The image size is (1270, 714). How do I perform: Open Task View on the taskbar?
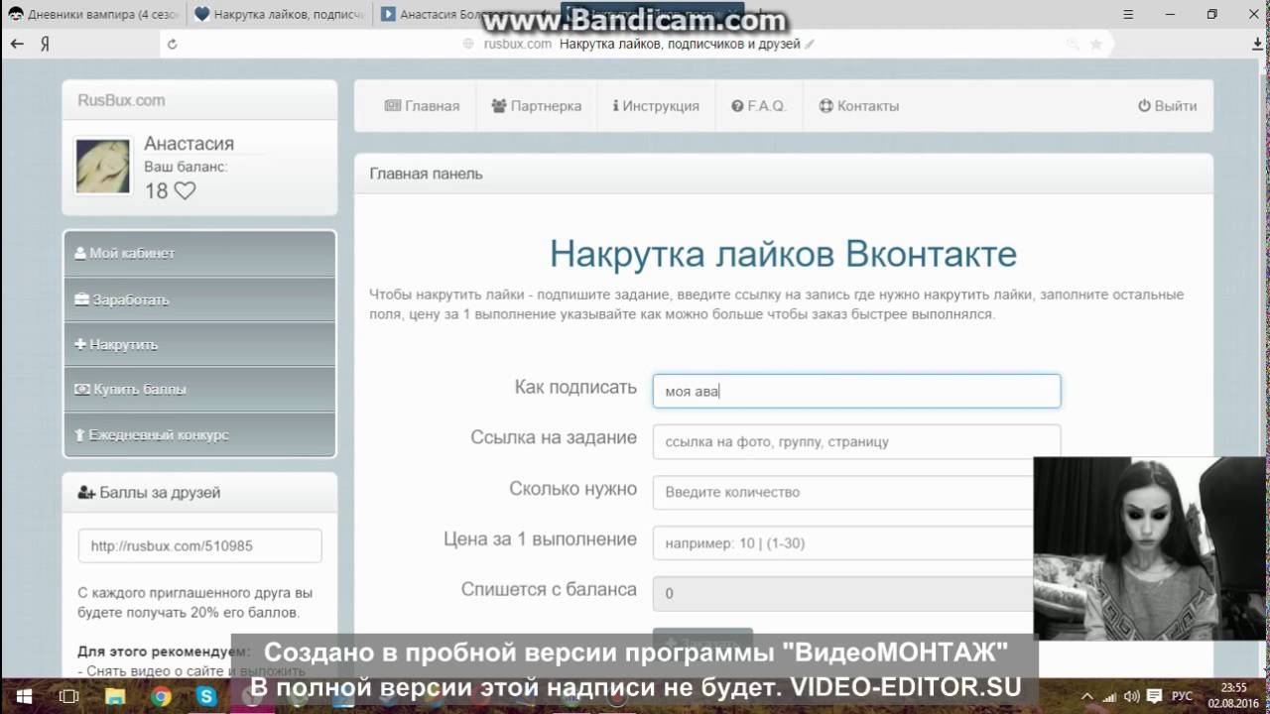69,696
